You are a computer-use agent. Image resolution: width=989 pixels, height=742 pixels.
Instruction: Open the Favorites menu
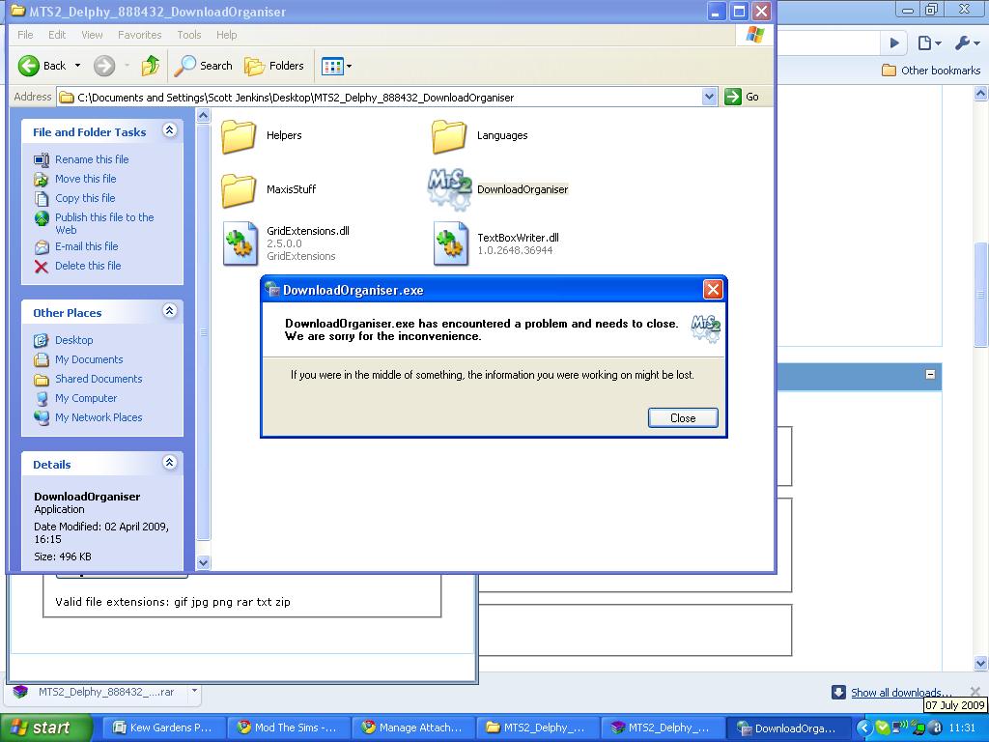click(x=139, y=35)
